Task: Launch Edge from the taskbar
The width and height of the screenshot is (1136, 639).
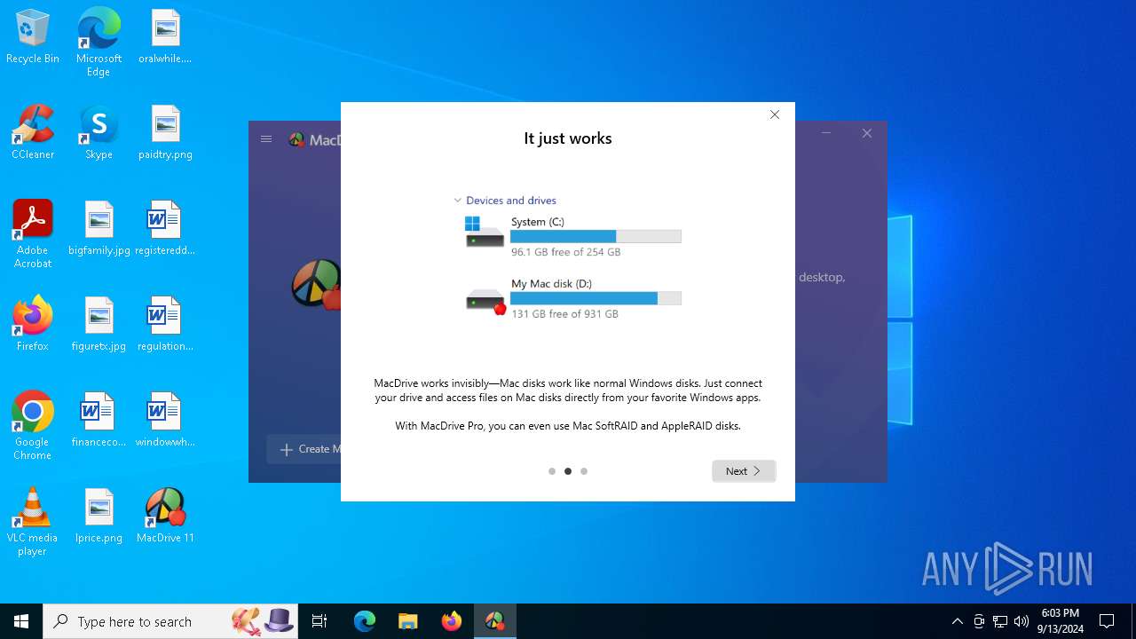Action: tap(365, 621)
